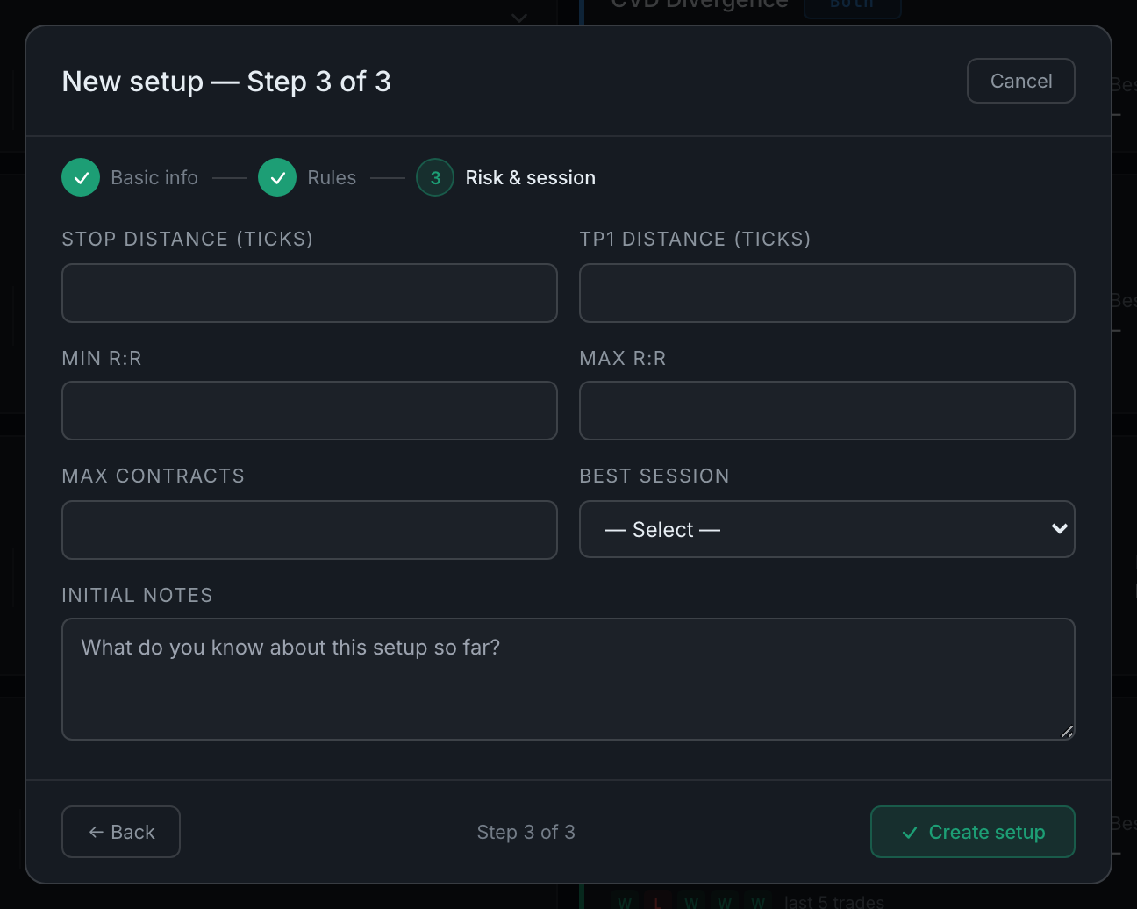Click the Rules step green checkmark icon
The height and width of the screenshot is (909, 1137).
tap(277, 177)
